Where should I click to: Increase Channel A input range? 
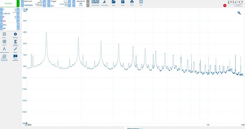pyautogui.click(x=18, y=11)
